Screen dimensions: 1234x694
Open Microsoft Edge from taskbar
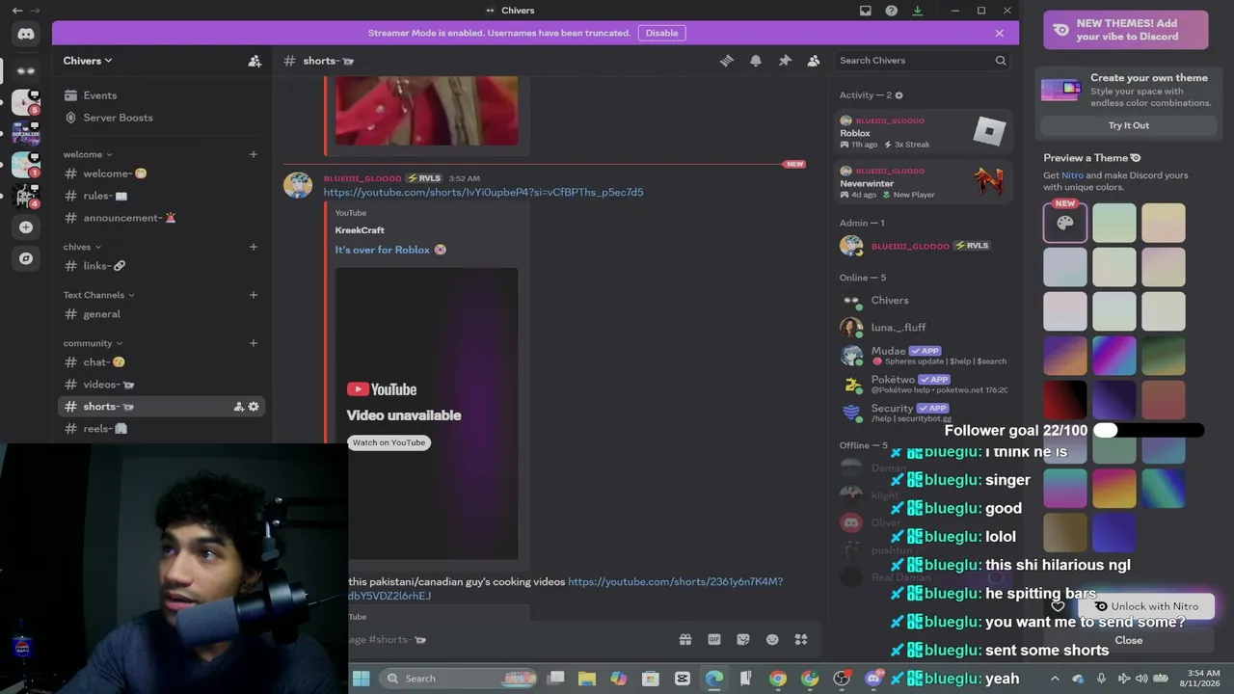(x=714, y=679)
